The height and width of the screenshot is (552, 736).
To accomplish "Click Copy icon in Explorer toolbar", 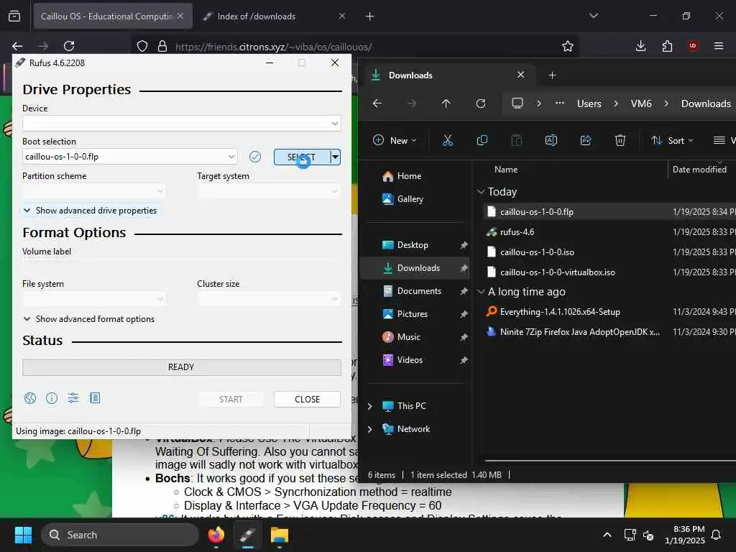I will 482,140.
